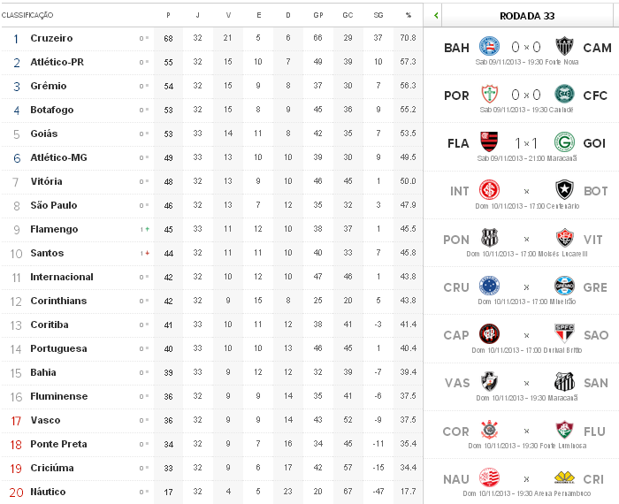
Task: Click the Botafogo crest beside BOT
Action: [564, 190]
